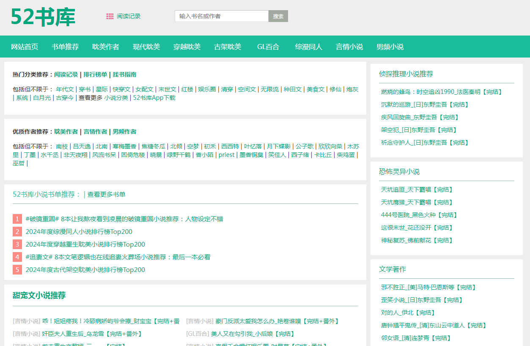The image size is (530, 346).
Task: Open the 52书库App下载 link
Action: click(154, 98)
